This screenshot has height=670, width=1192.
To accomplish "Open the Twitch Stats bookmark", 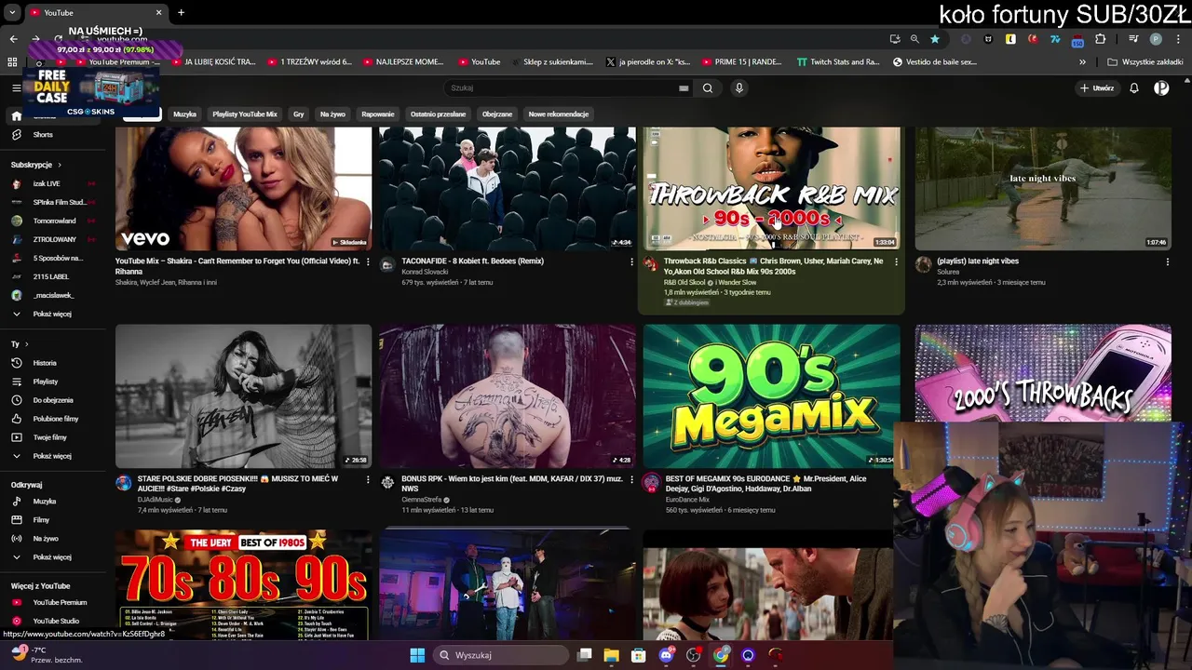I will (x=837, y=62).
